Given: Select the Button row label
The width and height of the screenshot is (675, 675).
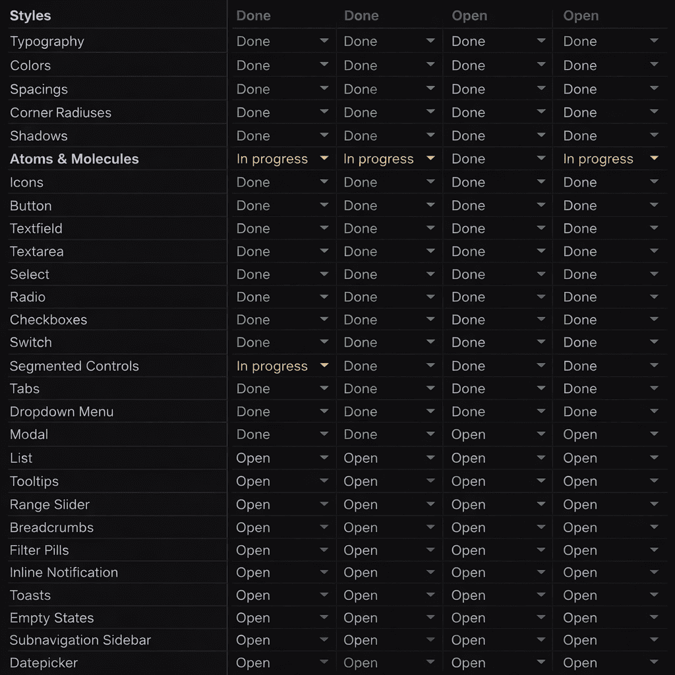Looking at the screenshot, I should click(30, 206).
